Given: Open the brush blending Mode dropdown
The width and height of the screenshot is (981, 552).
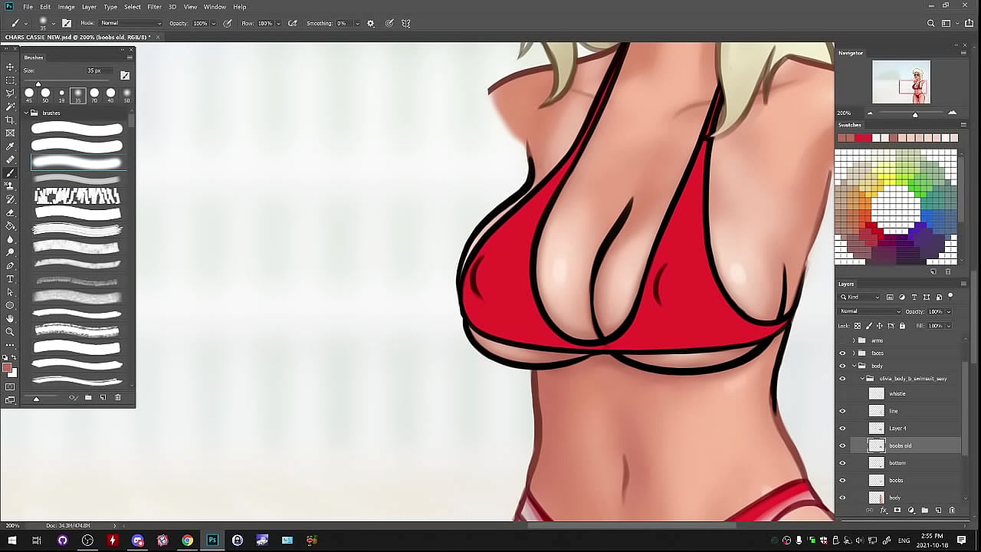Looking at the screenshot, I should point(130,23).
